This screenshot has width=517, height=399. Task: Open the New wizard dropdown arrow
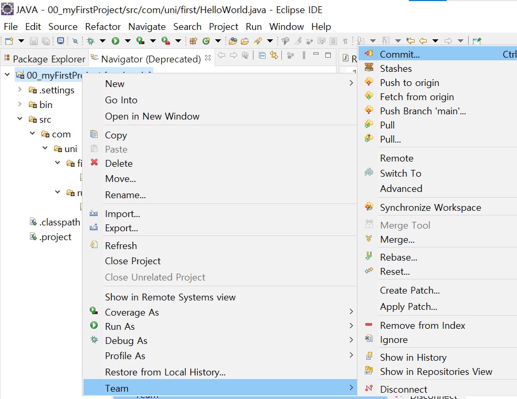tap(21, 41)
